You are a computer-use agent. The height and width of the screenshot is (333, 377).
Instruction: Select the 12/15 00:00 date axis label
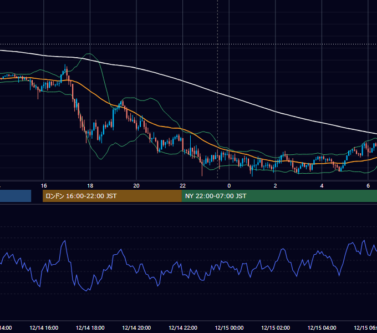point(229,327)
